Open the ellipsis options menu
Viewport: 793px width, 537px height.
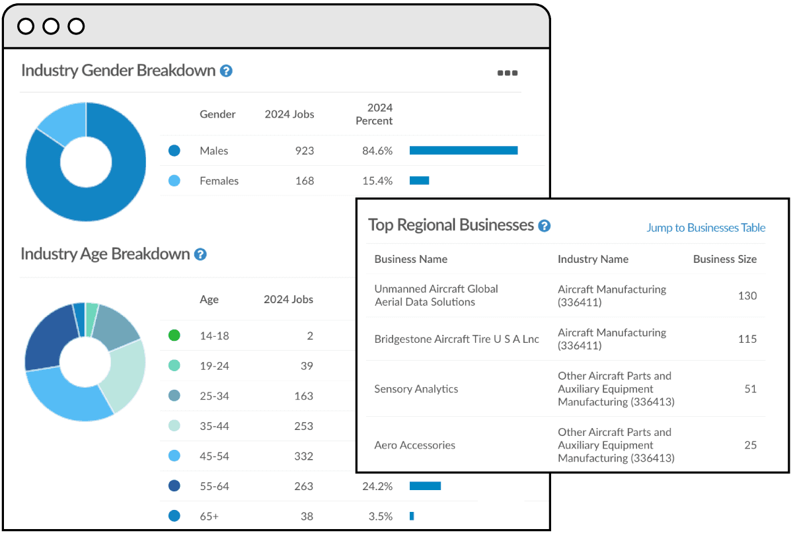coord(507,73)
